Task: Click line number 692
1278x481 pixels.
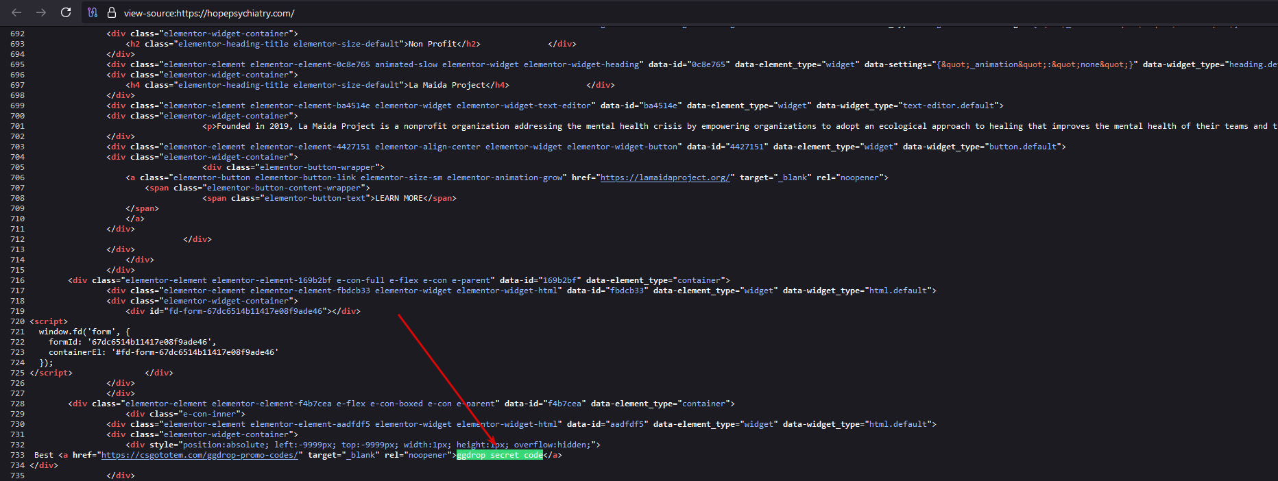Action: tap(17, 34)
